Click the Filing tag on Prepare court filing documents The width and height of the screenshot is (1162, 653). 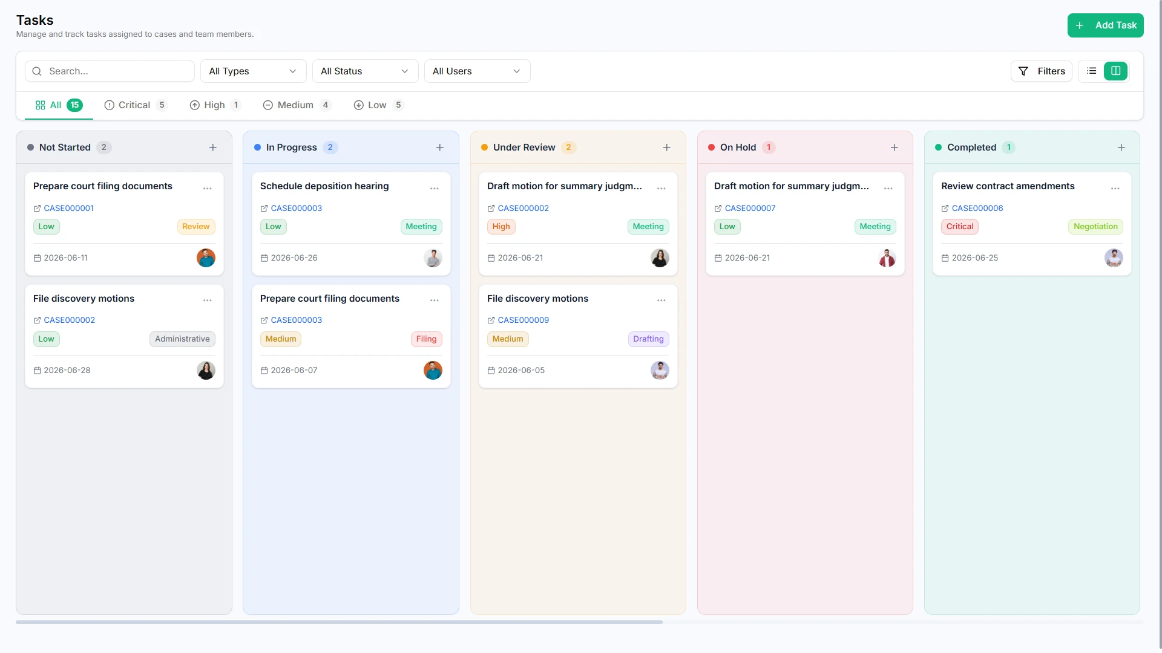[426, 339]
